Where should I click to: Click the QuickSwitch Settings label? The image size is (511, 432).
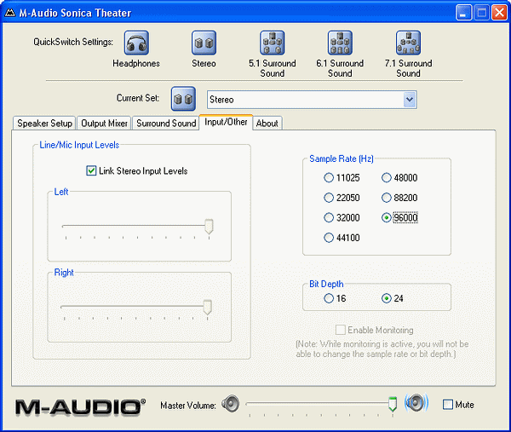tap(73, 42)
